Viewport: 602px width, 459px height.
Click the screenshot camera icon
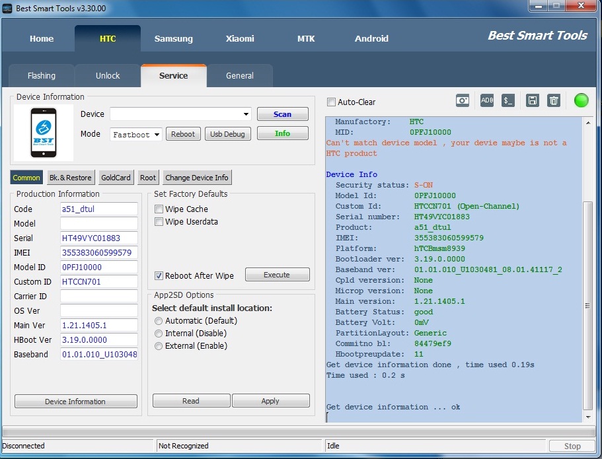463,100
